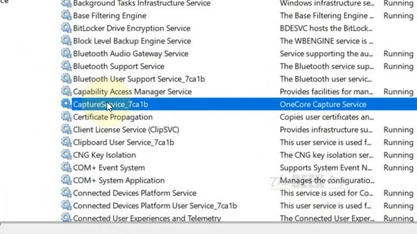Click Running status of COM+ Event System
417x234 pixels.
pyautogui.click(x=398, y=168)
